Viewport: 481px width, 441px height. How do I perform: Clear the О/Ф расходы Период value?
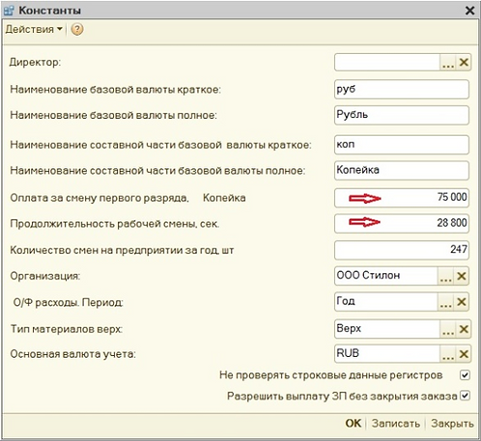click(462, 302)
